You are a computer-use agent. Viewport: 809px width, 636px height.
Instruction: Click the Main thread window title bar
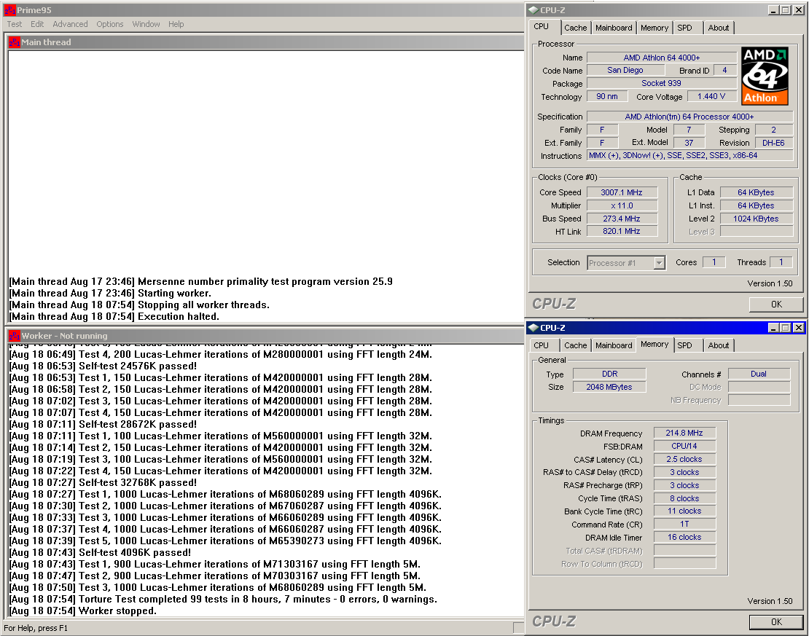266,42
